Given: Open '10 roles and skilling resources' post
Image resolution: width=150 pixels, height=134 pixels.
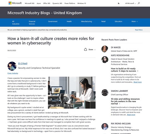Looking at the screenshot, I should 125,101.
